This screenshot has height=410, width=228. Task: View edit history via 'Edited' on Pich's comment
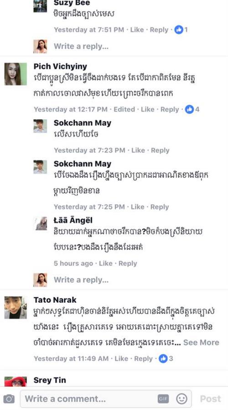click(124, 109)
